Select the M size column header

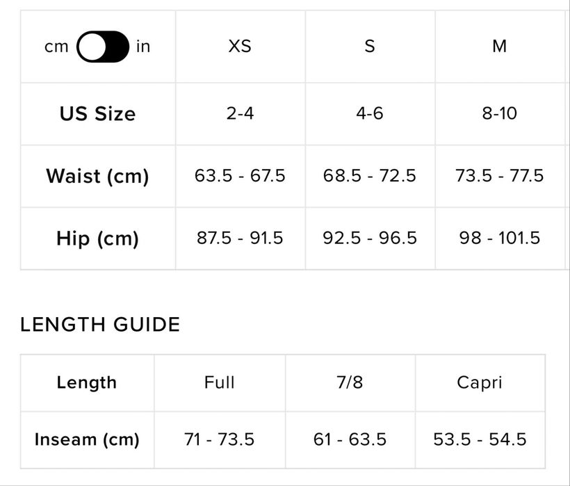click(499, 47)
